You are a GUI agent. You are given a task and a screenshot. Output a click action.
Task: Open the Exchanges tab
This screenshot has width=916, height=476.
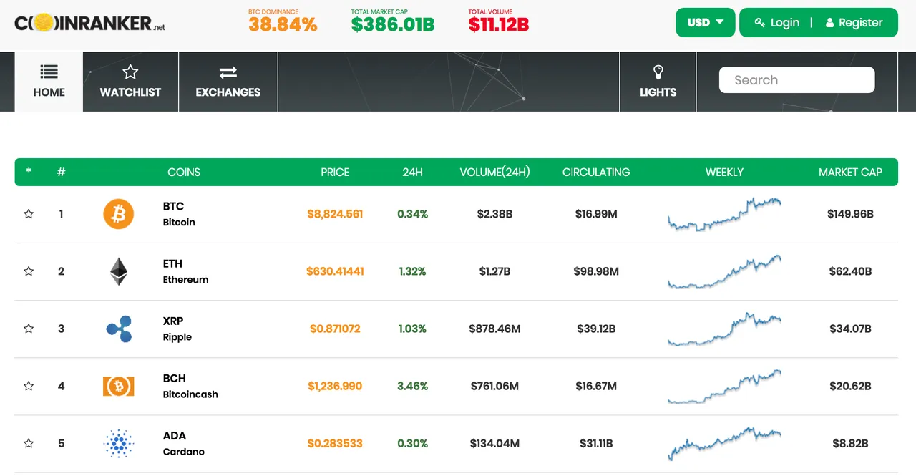click(x=228, y=82)
